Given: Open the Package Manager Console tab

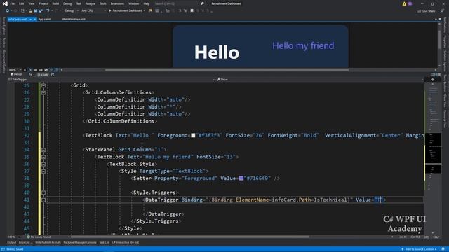Looking at the screenshot, I should point(80,243).
